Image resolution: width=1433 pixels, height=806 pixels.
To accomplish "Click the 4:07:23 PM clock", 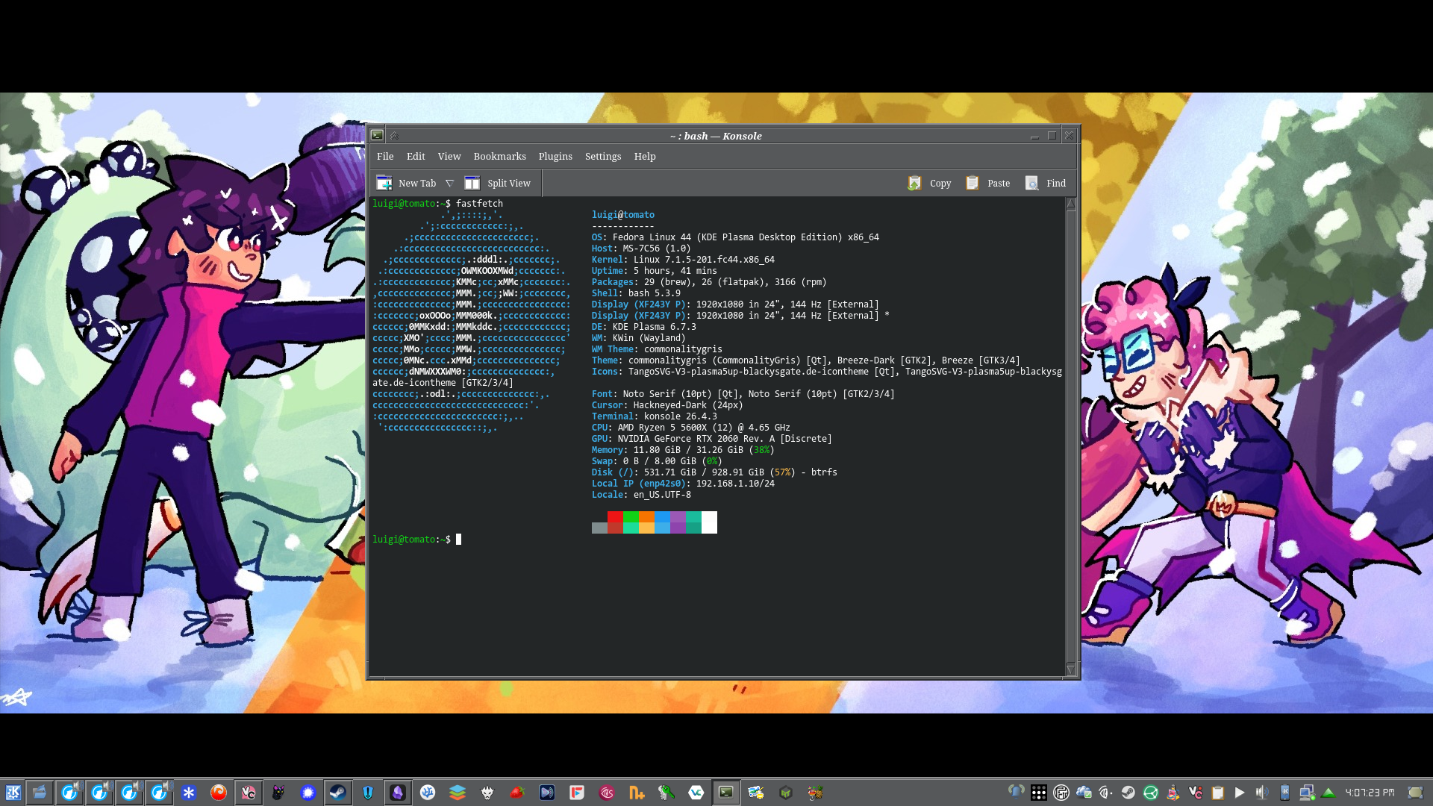I will [1370, 793].
